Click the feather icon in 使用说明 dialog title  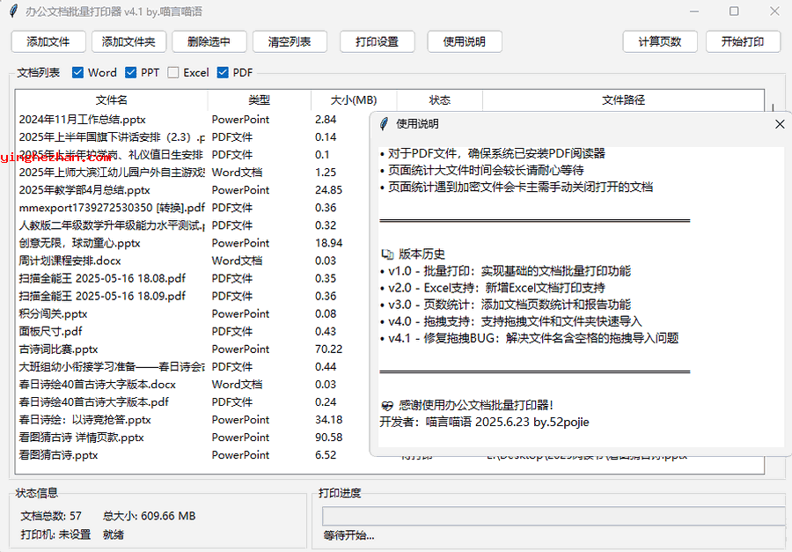tap(384, 124)
